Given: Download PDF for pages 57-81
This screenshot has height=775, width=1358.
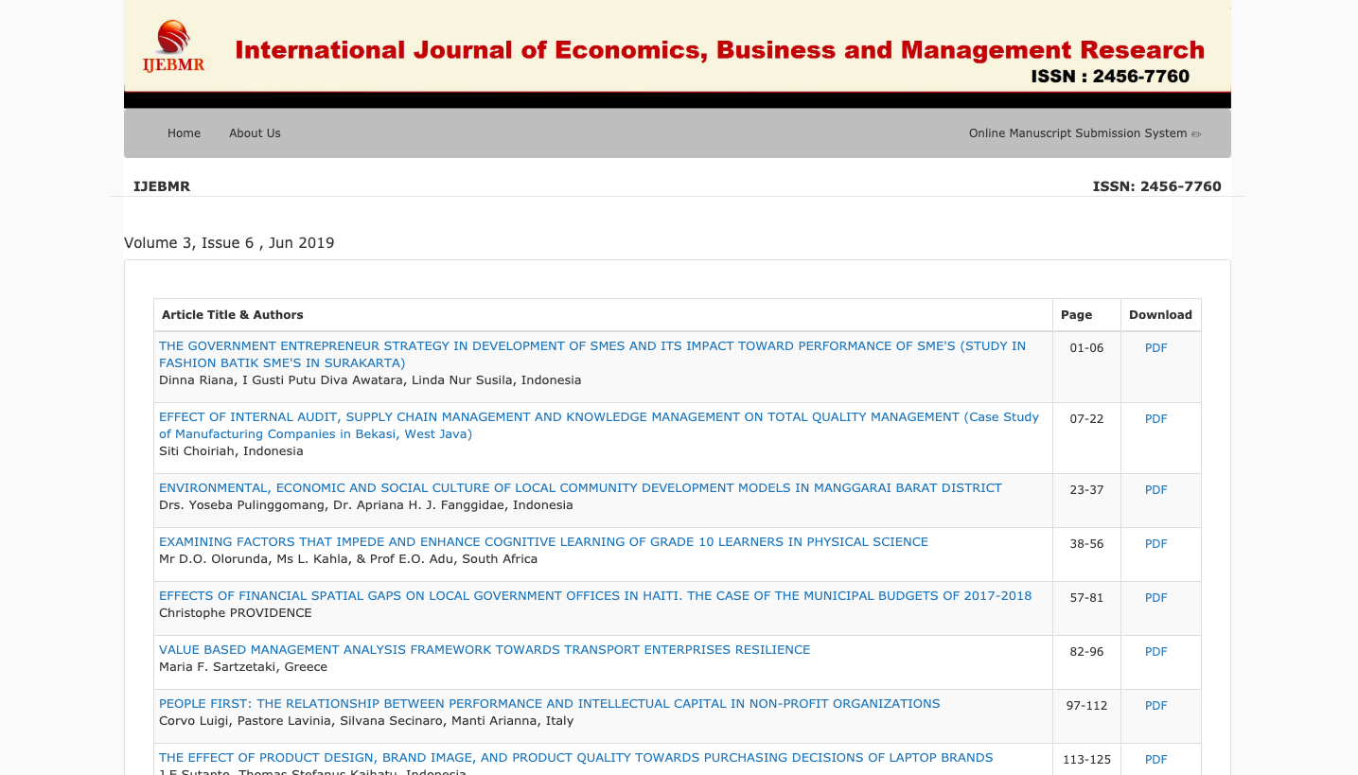Looking at the screenshot, I should (x=1155, y=598).
